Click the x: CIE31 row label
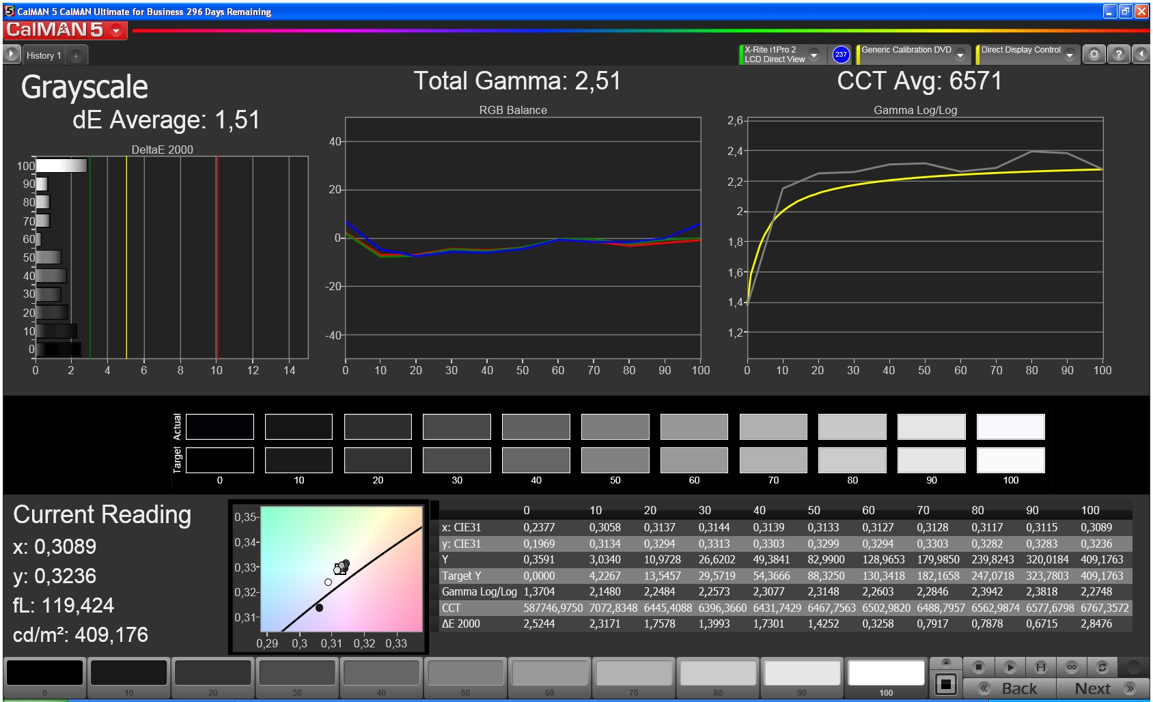This screenshot has width=1153, height=702. (x=461, y=527)
